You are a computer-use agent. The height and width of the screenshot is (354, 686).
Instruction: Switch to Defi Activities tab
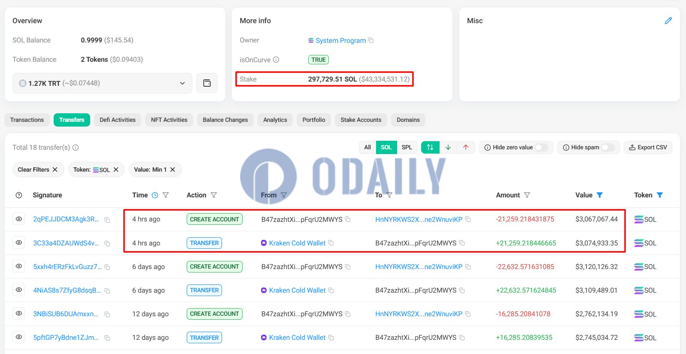(x=118, y=120)
